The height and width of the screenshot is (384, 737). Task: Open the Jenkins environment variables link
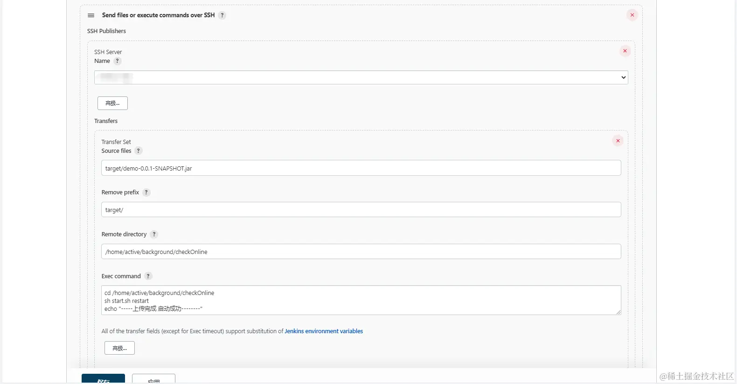[x=324, y=331]
